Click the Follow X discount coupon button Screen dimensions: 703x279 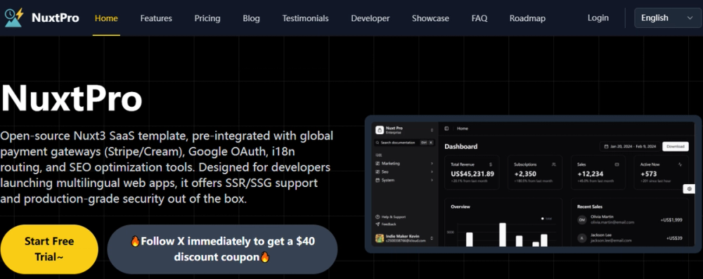click(x=222, y=249)
